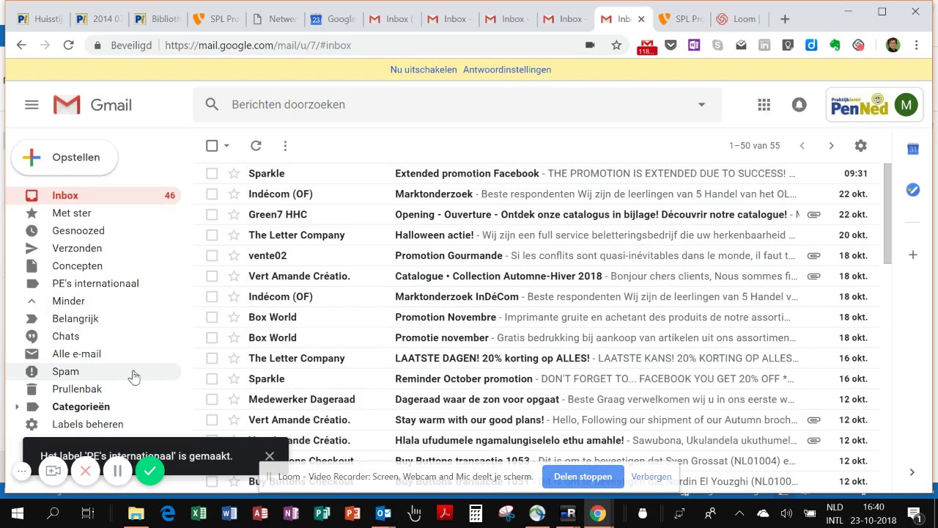Open a new browser tab
The image size is (938, 528).
click(785, 19)
